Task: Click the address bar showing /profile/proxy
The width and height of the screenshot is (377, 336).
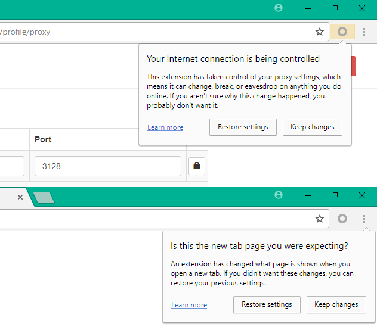Action: point(156,32)
